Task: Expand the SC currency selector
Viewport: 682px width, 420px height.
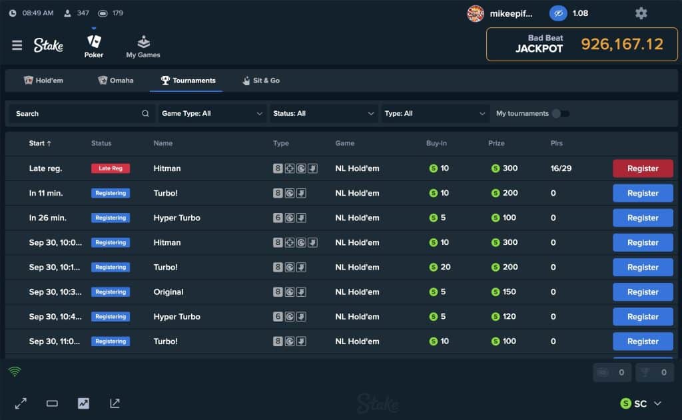Action: [x=641, y=403]
